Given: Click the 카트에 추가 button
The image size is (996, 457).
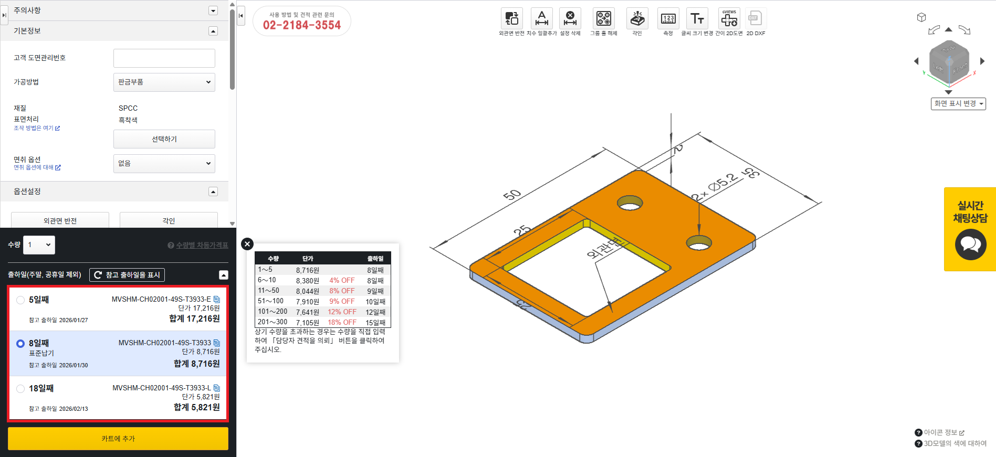Looking at the screenshot, I should (118, 439).
